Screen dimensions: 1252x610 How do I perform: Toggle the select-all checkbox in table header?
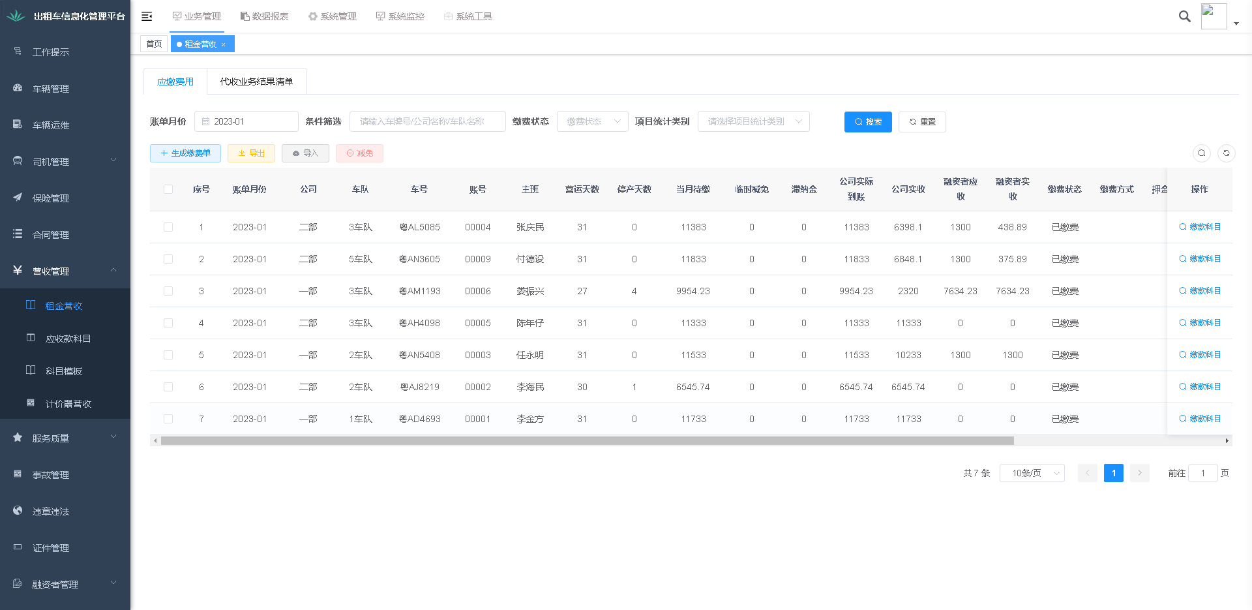click(168, 189)
